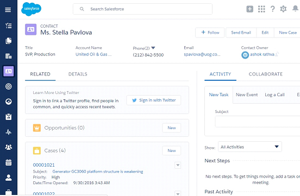
Task: Open the Tasks list icon in sidebar
Action: [8, 26]
